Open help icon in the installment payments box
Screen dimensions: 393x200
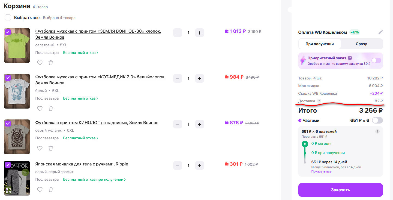(x=377, y=131)
